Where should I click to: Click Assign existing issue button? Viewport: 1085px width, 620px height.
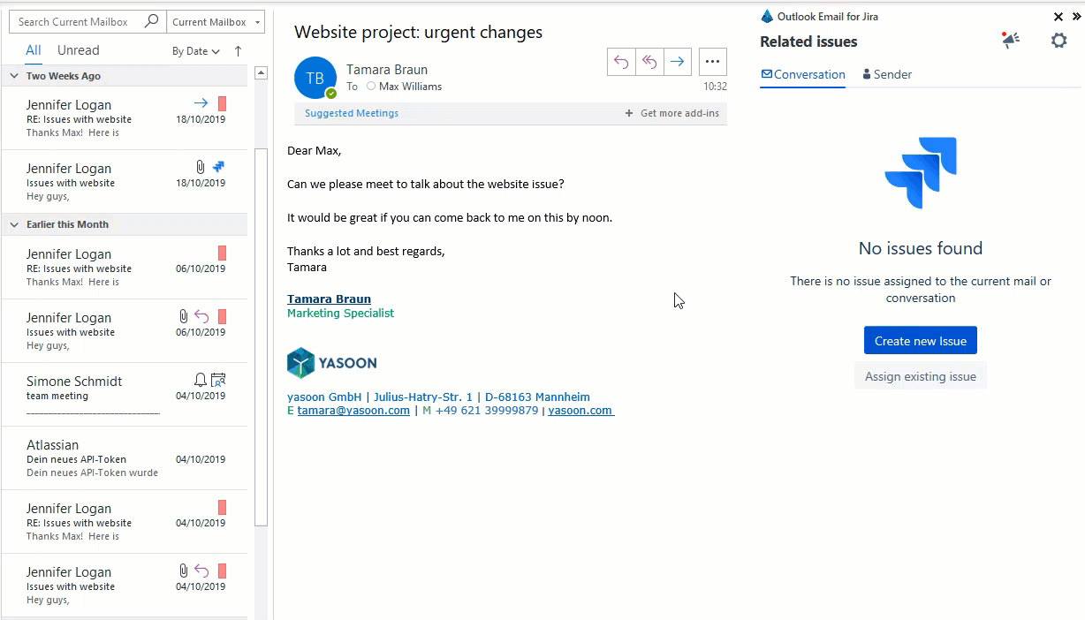pos(920,376)
